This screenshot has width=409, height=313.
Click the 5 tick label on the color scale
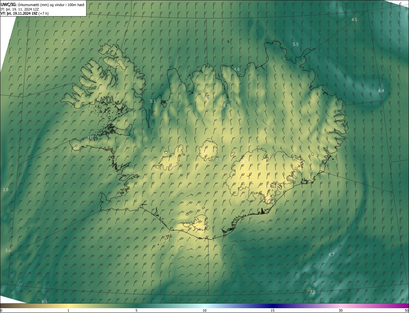pyautogui.click(x=136, y=311)
